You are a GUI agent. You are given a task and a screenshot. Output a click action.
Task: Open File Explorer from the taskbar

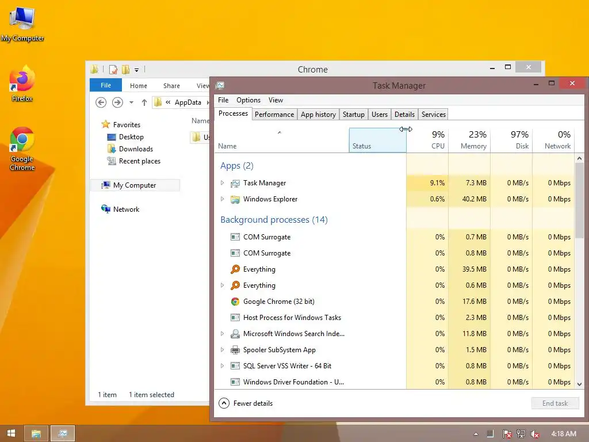[36, 434]
